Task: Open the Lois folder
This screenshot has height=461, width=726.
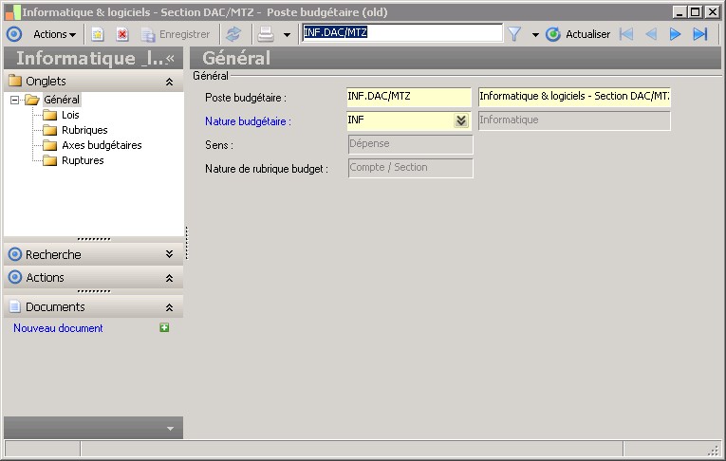Action: click(70, 115)
